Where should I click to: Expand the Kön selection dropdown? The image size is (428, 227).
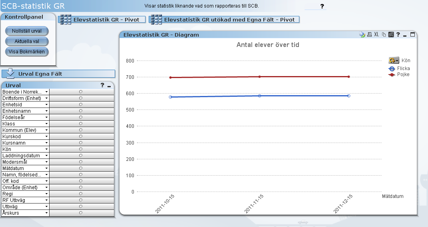(x=46, y=149)
